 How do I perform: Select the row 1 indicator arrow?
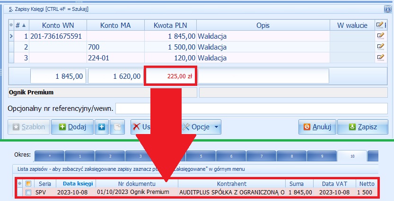pyautogui.click(x=11, y=36)
